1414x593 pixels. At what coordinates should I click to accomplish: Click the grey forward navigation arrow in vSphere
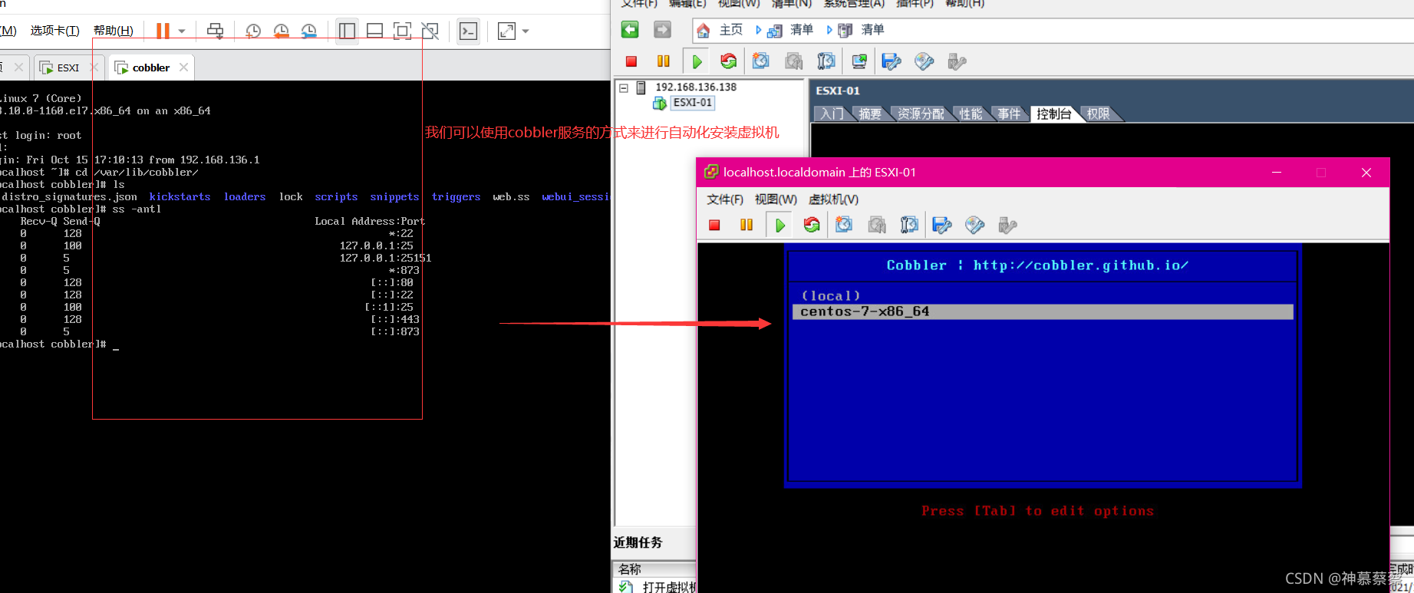(x=662, y=29)
